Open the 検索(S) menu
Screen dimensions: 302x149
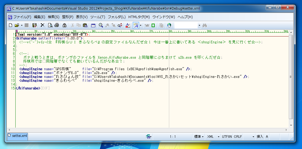pos(54,17)
